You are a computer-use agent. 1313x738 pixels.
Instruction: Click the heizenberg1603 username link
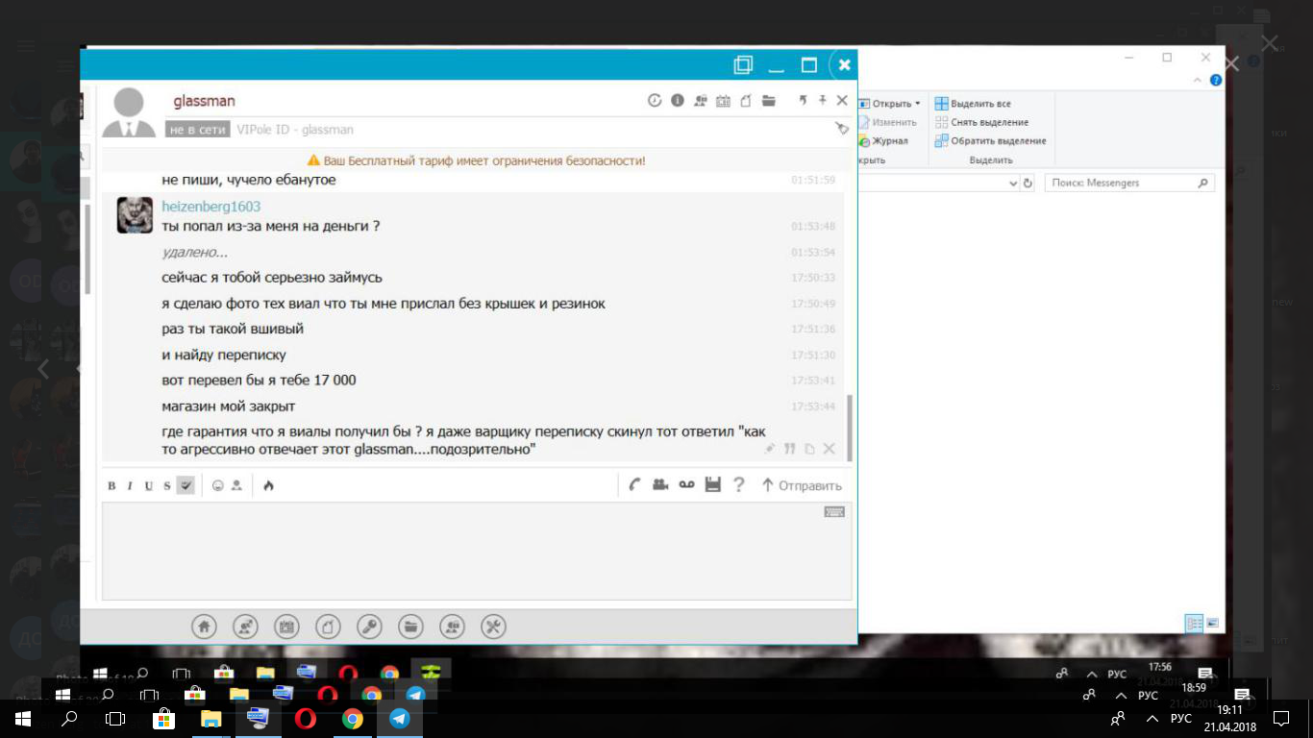click(211, 207)
